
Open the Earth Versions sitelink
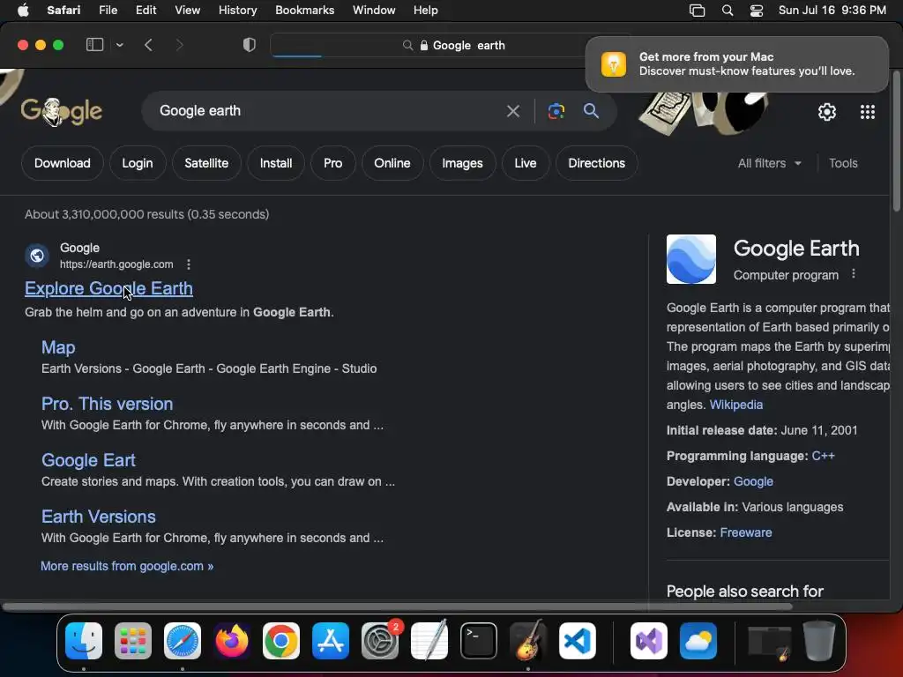(99, 517)
